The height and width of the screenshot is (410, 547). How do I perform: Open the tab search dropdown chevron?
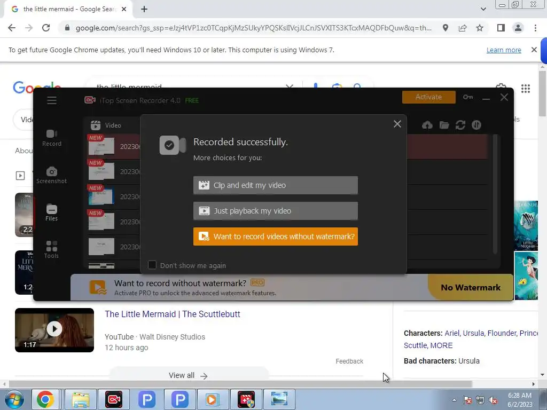click(x=483, y=9)
